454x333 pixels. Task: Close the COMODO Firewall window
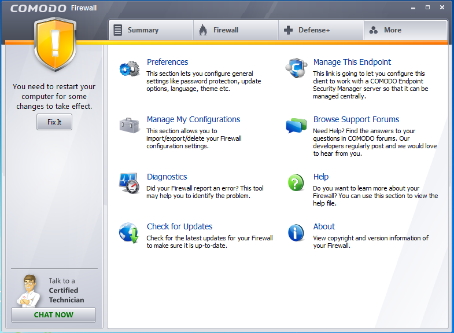tap(442, 8)
